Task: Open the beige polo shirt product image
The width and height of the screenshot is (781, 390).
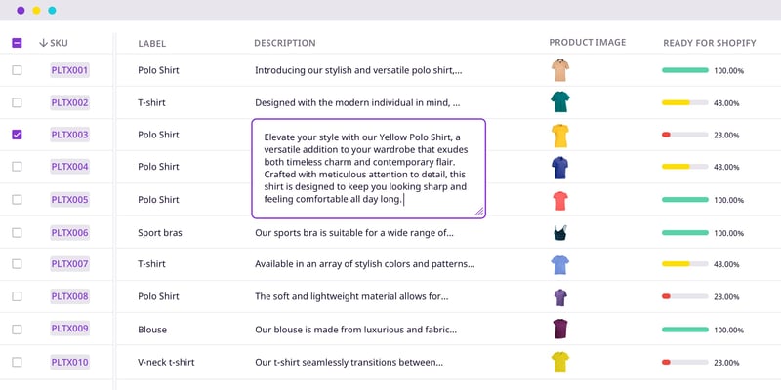Action: tap(559, 69)
